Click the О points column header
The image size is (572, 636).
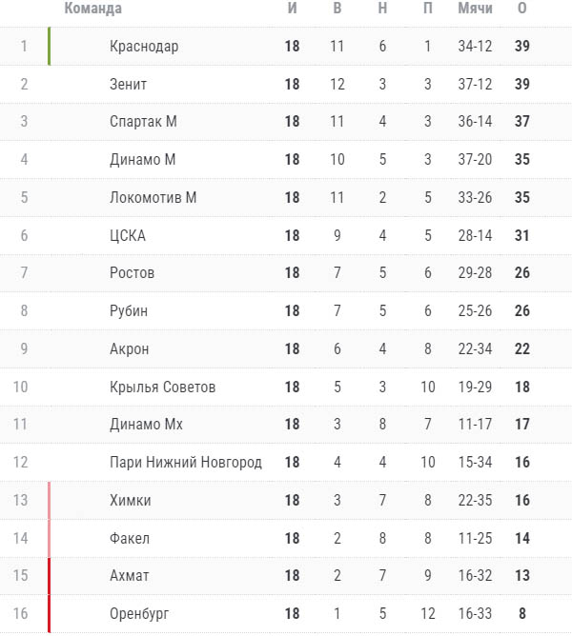[522, 10]
